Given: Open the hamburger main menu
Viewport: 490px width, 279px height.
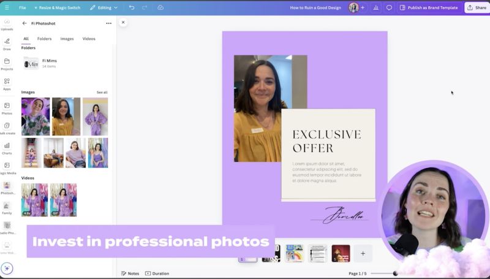Looking at the screenshot, I should [x=7, y=7].
